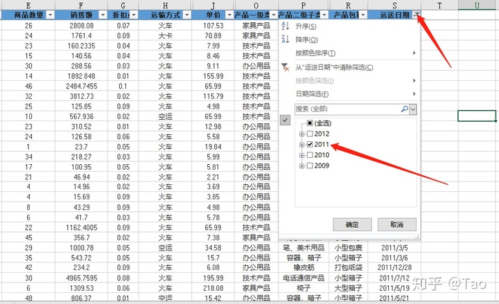The width and height of the screenshot is (499, 304).
Task: Open the 折扣 column filter dropdown
Action: pos(134,15)
